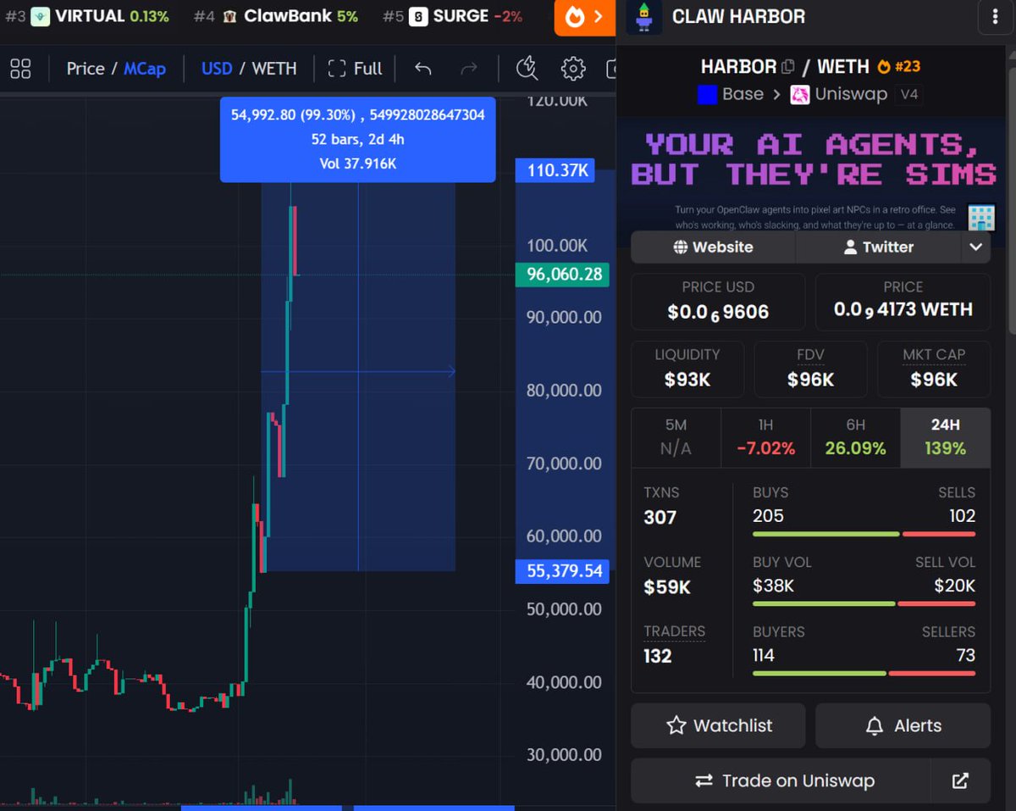The width and height of the screenshot is (1016, 811).
Task: Open chart settings gear
Action: pos(573,69)
